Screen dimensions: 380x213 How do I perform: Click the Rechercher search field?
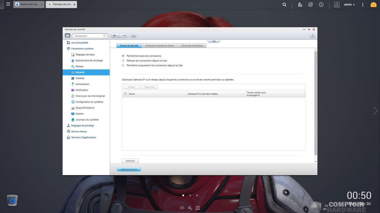click(x=88, y=36)
